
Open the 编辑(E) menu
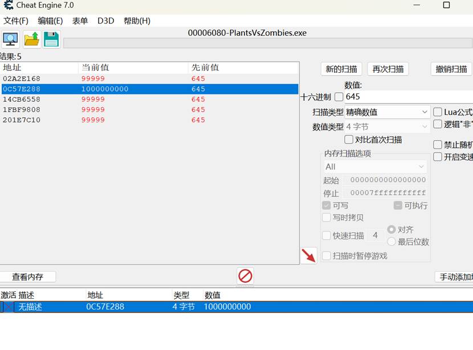point(50,21)
